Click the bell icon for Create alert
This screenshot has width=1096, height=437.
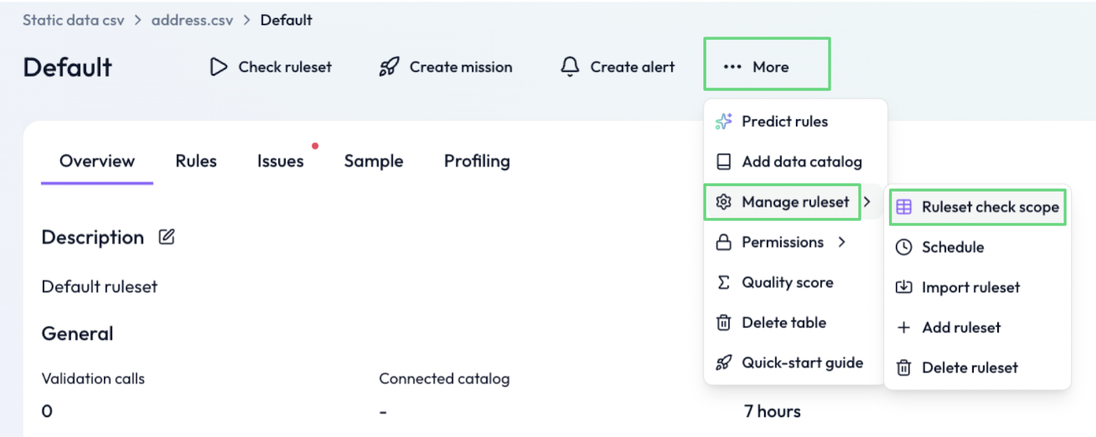click(x=570, y=66)
